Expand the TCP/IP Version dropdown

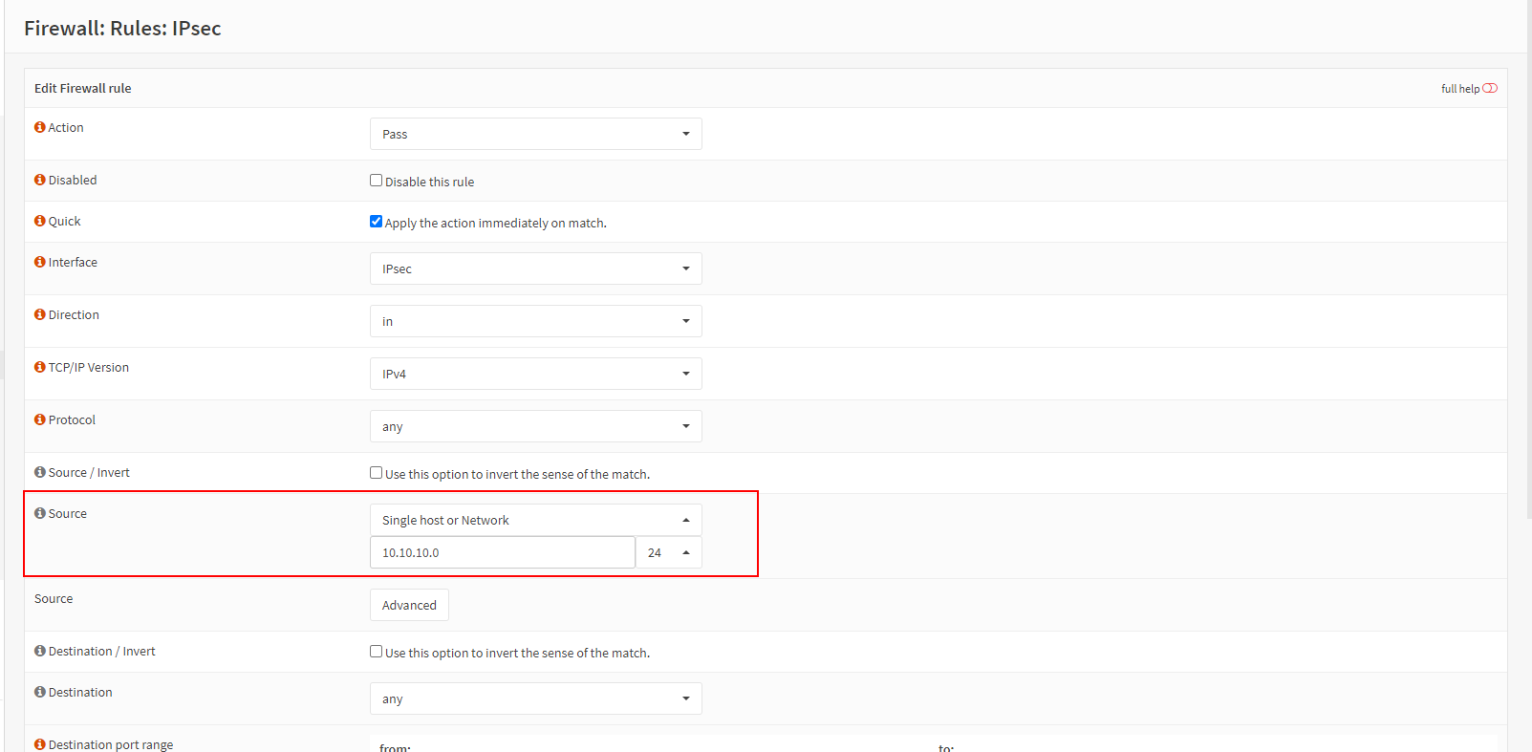(535, 374)
